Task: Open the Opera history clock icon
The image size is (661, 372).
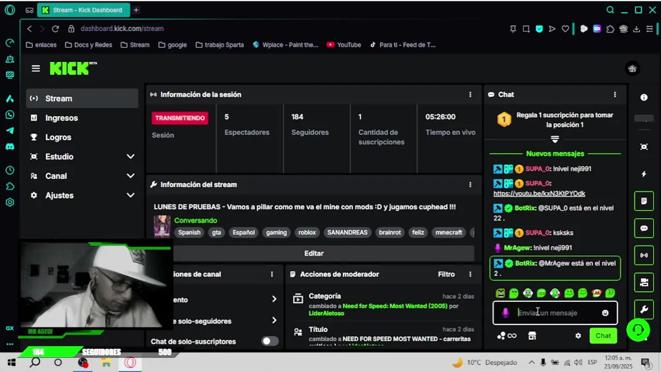Action: 9,171
